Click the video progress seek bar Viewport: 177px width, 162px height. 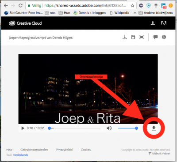coord(74,128)
